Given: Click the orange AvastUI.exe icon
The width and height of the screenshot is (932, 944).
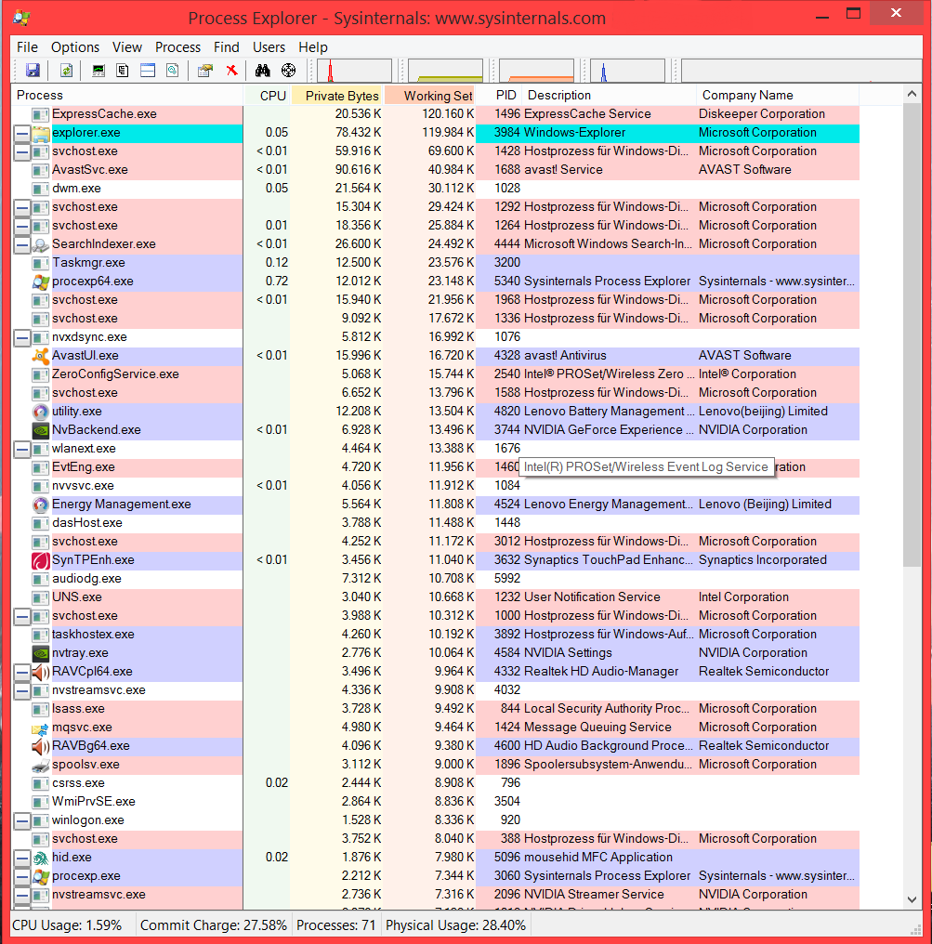Looking at the screenshot, I should 40,356.
